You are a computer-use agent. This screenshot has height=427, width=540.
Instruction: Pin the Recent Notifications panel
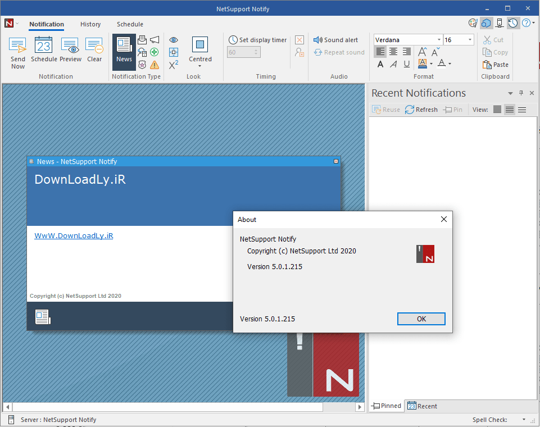(x=521, y=93)
